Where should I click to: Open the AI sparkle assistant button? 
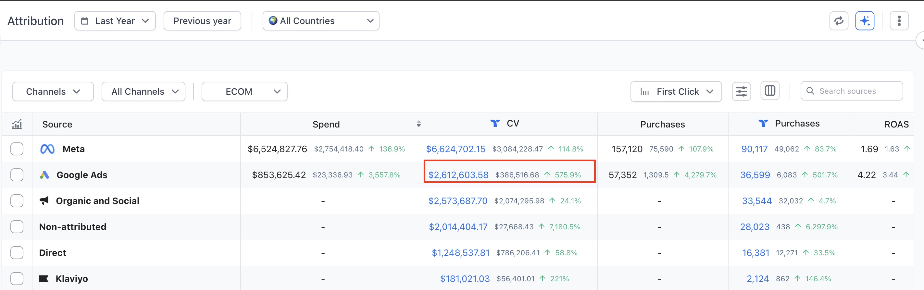pyautogui.click(x=865, y=21)
